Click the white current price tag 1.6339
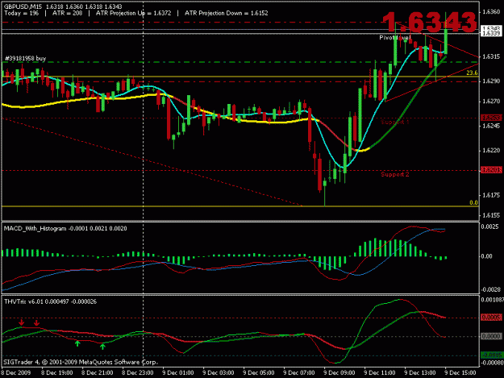Viewport: 504px width, 378px height. click(491, 33)
